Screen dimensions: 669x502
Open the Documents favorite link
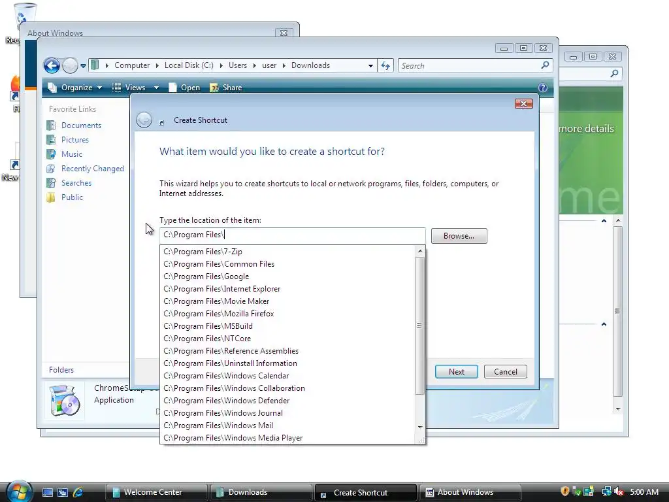[81, 125]
